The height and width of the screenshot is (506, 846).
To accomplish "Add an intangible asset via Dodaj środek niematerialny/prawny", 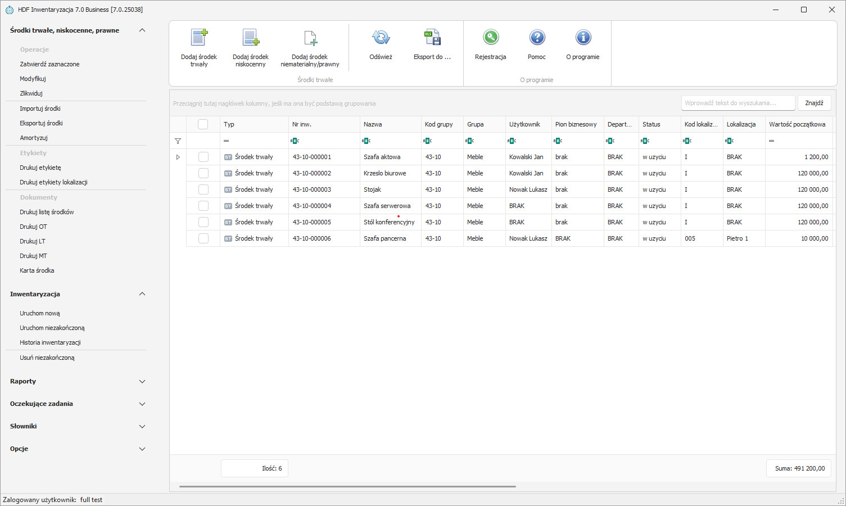I will [310, 38].
